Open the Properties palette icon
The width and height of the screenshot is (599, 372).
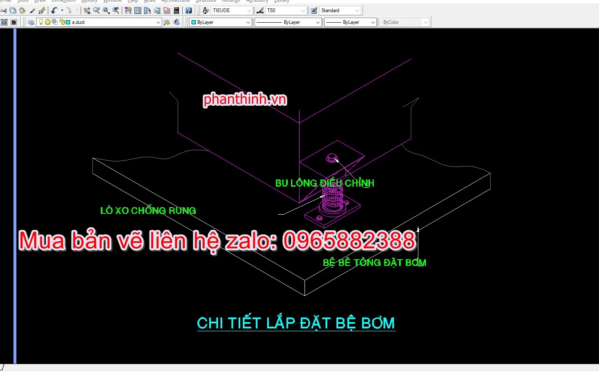tap(128, 10)
